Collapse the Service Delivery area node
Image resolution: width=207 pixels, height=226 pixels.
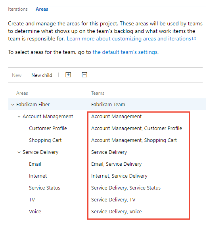coord(19,152)
